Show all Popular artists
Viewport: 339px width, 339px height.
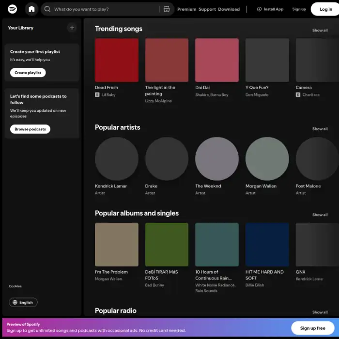(320, 129)
